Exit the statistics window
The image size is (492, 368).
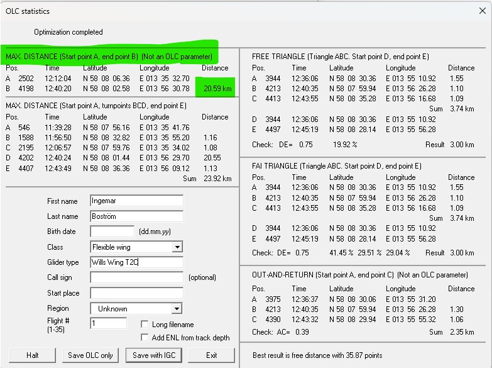[x=212, y=355]
